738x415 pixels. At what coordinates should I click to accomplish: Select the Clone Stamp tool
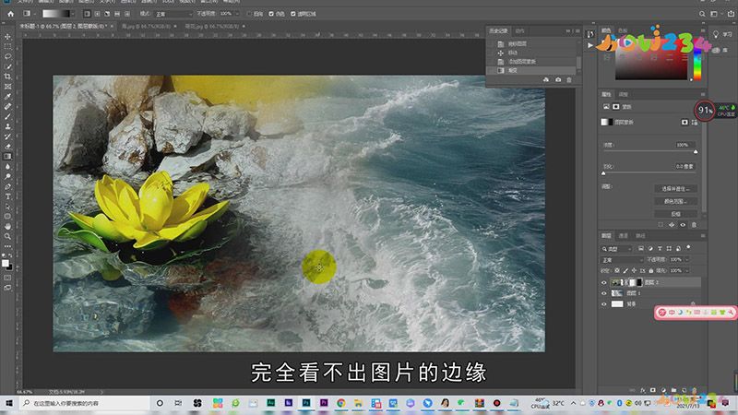7,126
